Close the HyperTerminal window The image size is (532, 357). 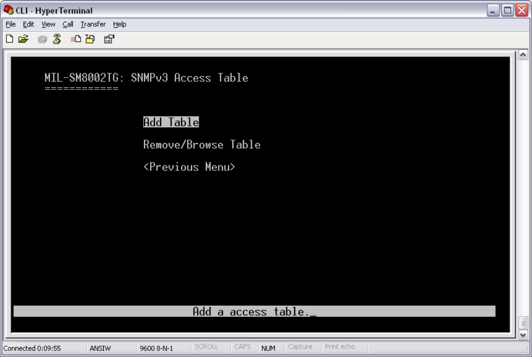(522, 10)
